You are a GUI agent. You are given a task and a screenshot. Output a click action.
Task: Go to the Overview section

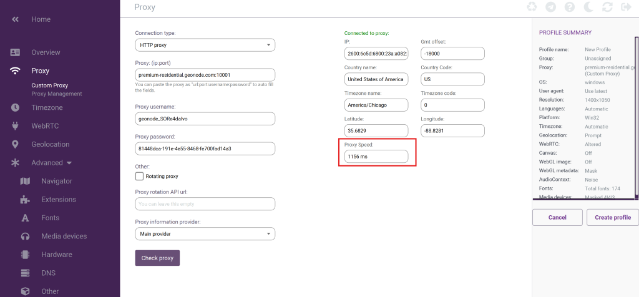click(x=46, y=52)
